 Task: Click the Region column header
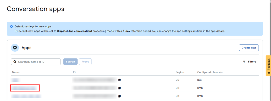[180, 72]
